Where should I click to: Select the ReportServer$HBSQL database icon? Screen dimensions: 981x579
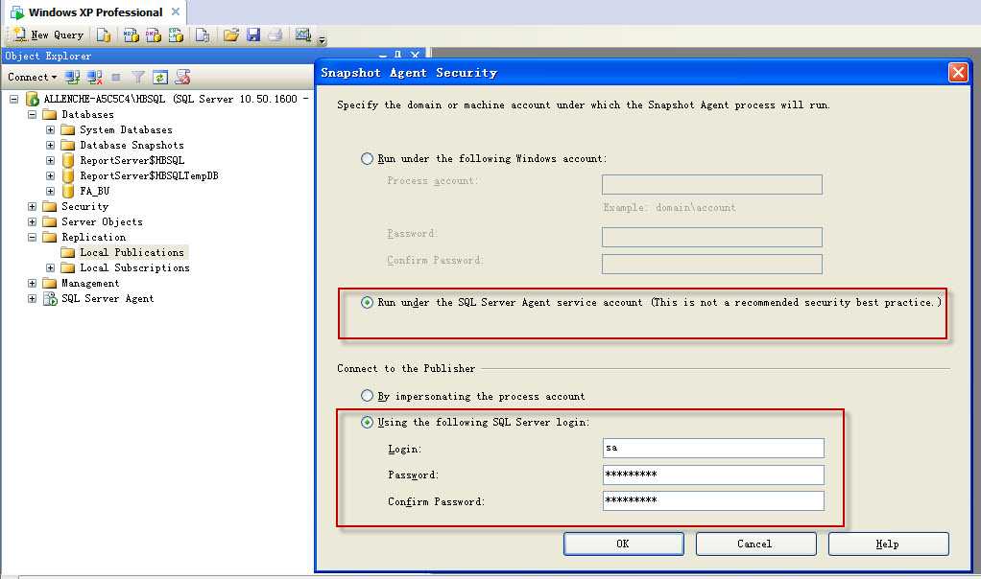coord(67,160)
